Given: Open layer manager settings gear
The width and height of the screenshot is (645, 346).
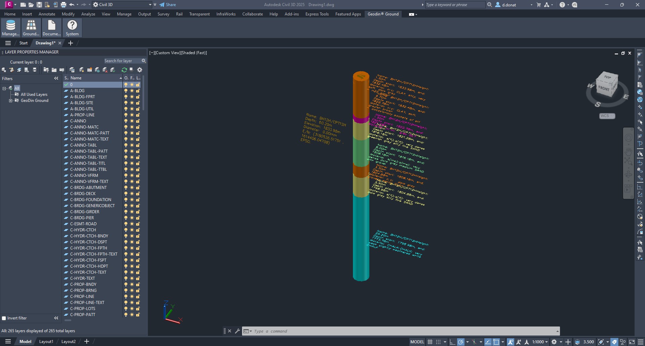Looking at the screenshot, I should coord(139,70).
